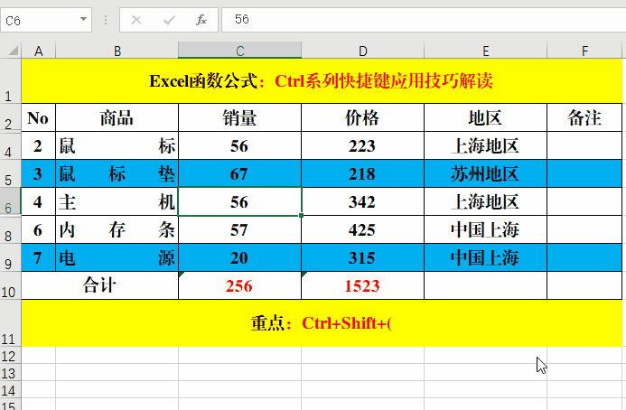Viewport: 626px width, 410px height.
Task: Click selected cell 56 in the 主机 row
Action: tap(239, 201)
